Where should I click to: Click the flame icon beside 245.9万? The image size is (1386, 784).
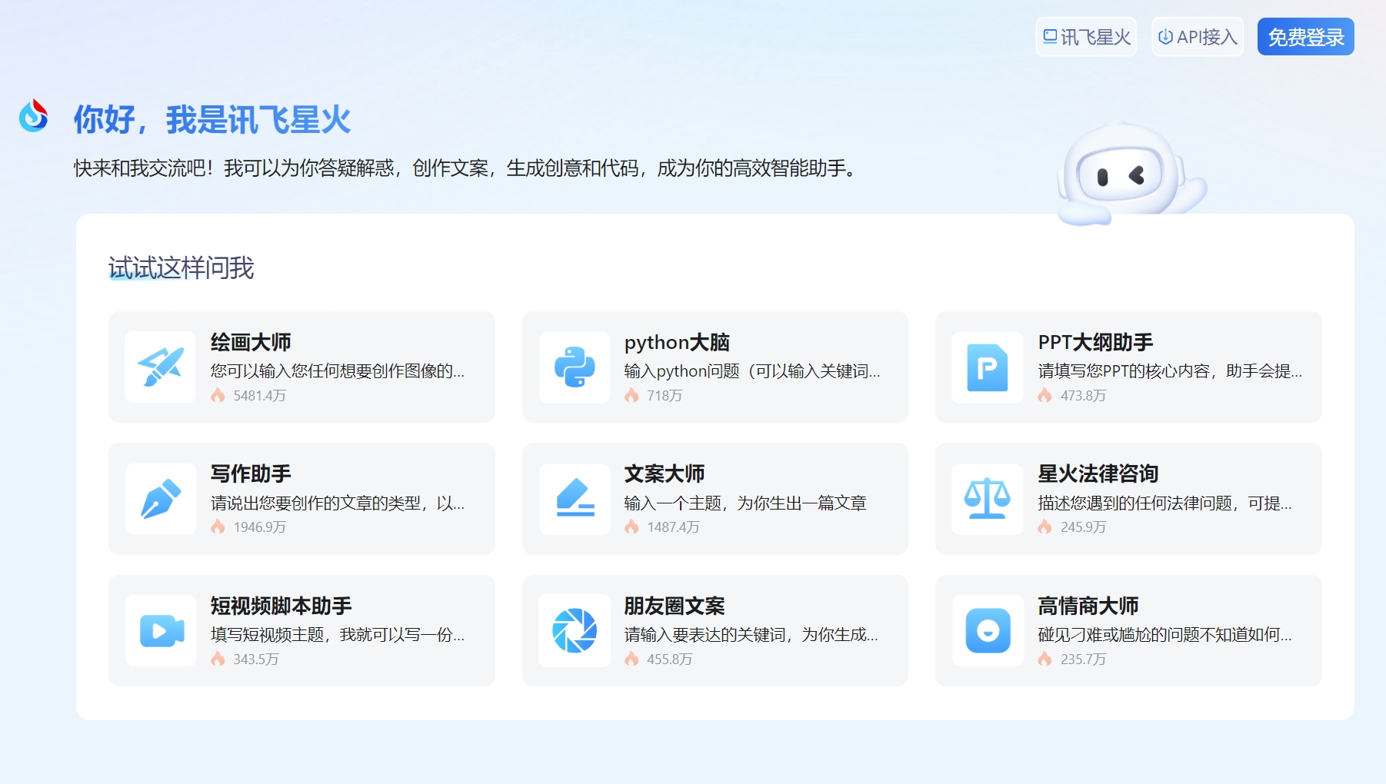coord(1044,527)
